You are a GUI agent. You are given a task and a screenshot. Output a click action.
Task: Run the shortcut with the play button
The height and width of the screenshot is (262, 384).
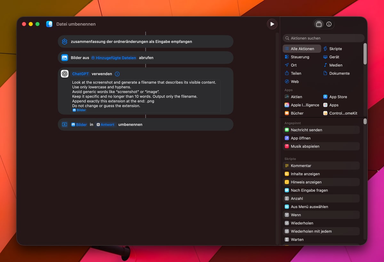pyautogui.click(x=272, y=24)
